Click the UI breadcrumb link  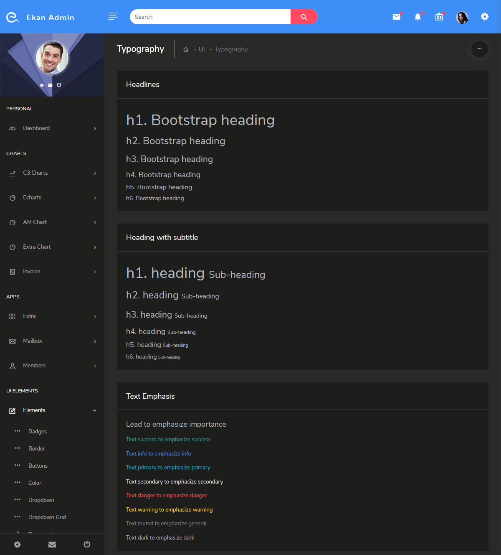click(202, 49)
